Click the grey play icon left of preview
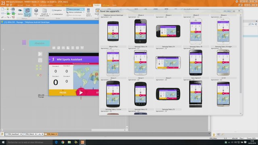This screenshot has width=258, height=145. point(40,54)
